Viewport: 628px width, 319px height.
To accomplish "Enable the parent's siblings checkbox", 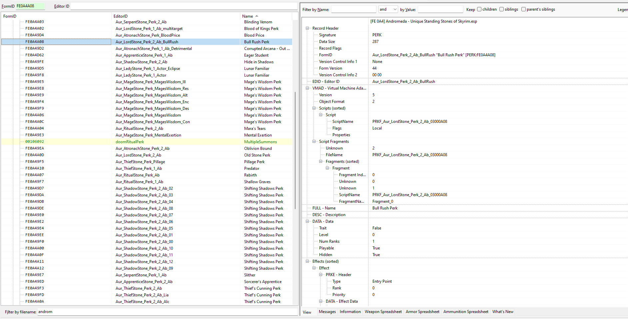I will (x=523, y=9).
